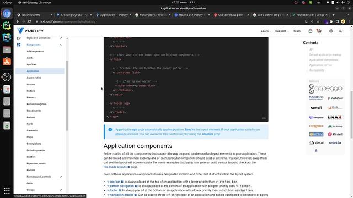Click the share icon in address bar

[312, 21]
